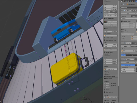Click the Array modifier wrench icon

[x=124, y=11]
